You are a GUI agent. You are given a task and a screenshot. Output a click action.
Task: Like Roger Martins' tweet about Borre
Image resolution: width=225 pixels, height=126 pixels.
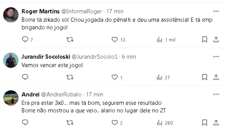[114, 39]
